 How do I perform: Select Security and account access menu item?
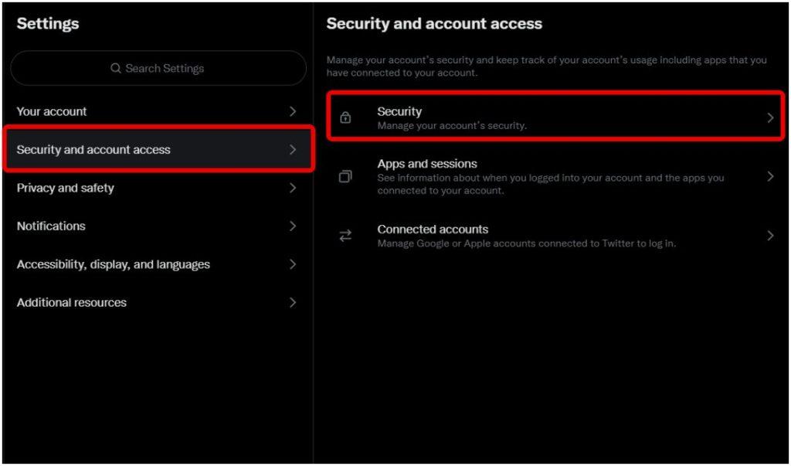pyautogui.click(x=159, y=149)
